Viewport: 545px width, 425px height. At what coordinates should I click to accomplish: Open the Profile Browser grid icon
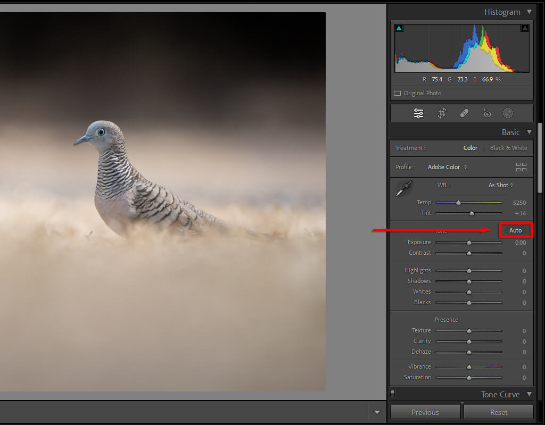521,167
